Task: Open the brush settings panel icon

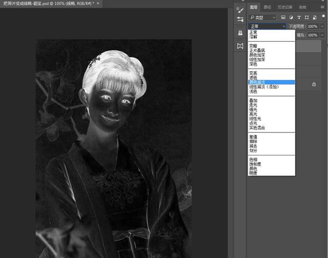Action: [x=240, y=9]
